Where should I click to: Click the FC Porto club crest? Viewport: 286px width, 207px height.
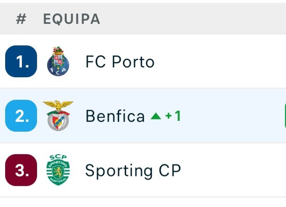click(x=58, y=61)
